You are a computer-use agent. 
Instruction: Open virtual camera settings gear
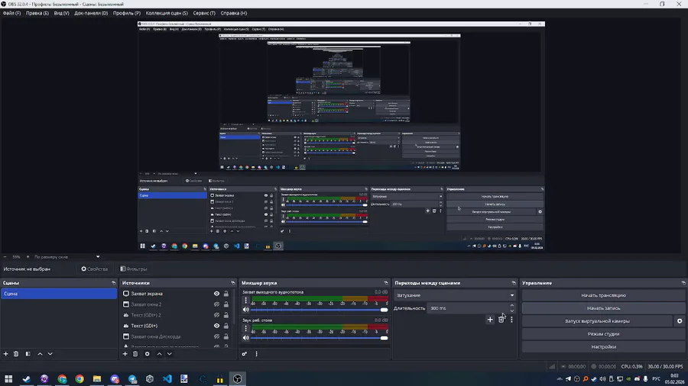(680, 321)
